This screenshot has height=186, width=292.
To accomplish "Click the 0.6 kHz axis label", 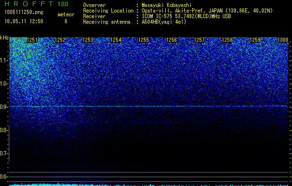I will tap(4, 177).
